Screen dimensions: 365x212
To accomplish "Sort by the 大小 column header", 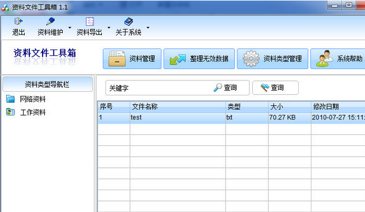I will point(290,107).
